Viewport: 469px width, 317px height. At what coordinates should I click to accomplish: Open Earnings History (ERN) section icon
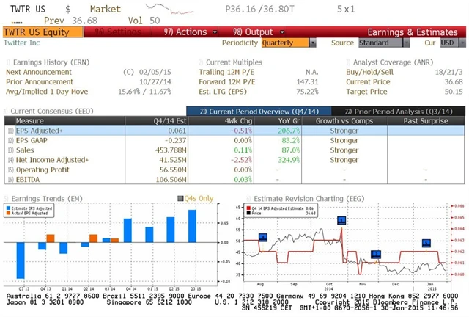click(8, 62)
